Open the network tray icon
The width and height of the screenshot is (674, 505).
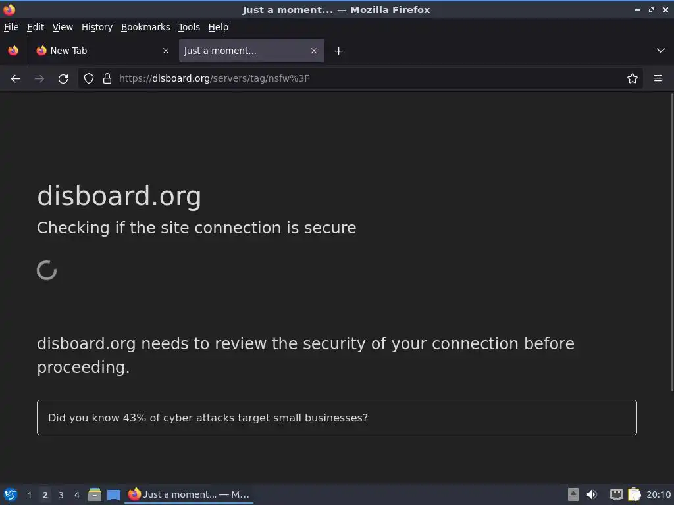click(616, 494)
